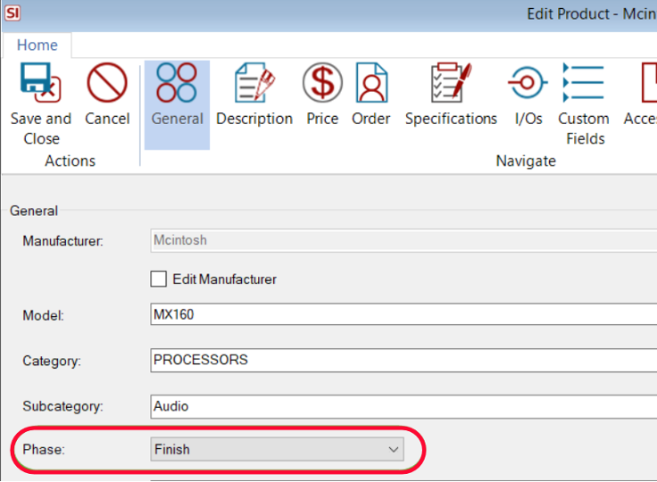
Task: Click the disabled Manufacturer field Mcintosh
Action: click(x=403, y=240)
